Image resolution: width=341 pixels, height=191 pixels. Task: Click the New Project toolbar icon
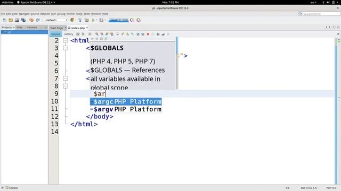pyautogui.click(x=11, y=20)
